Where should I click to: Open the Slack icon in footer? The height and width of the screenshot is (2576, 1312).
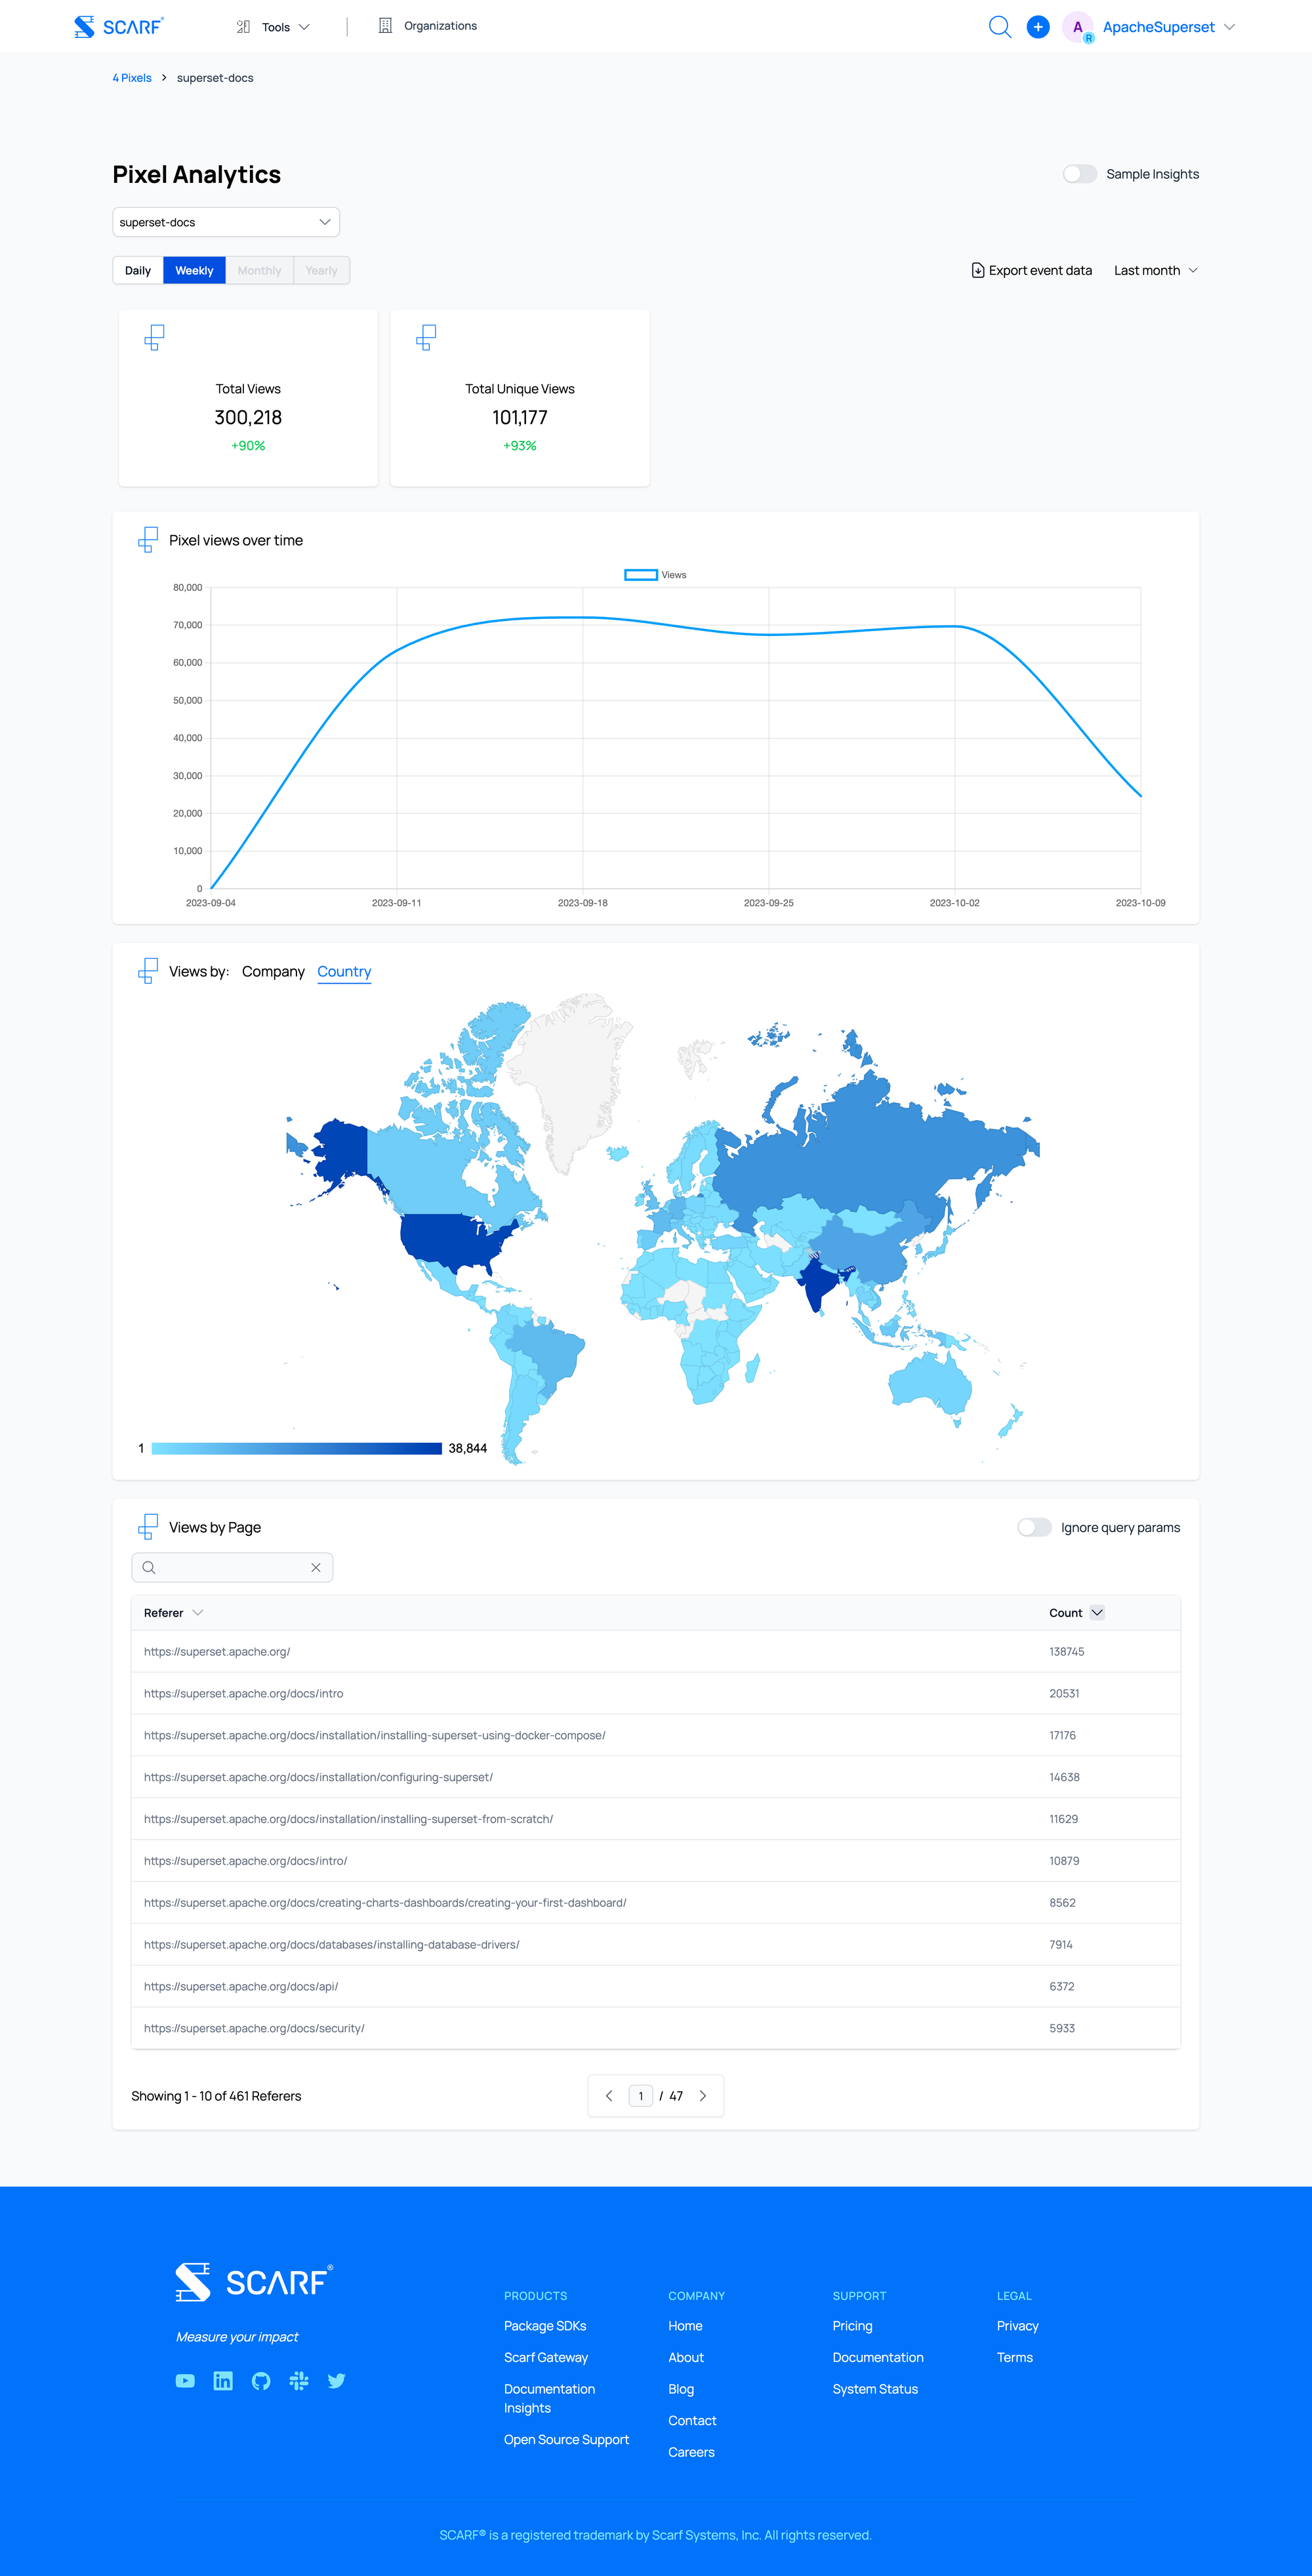299,2381
